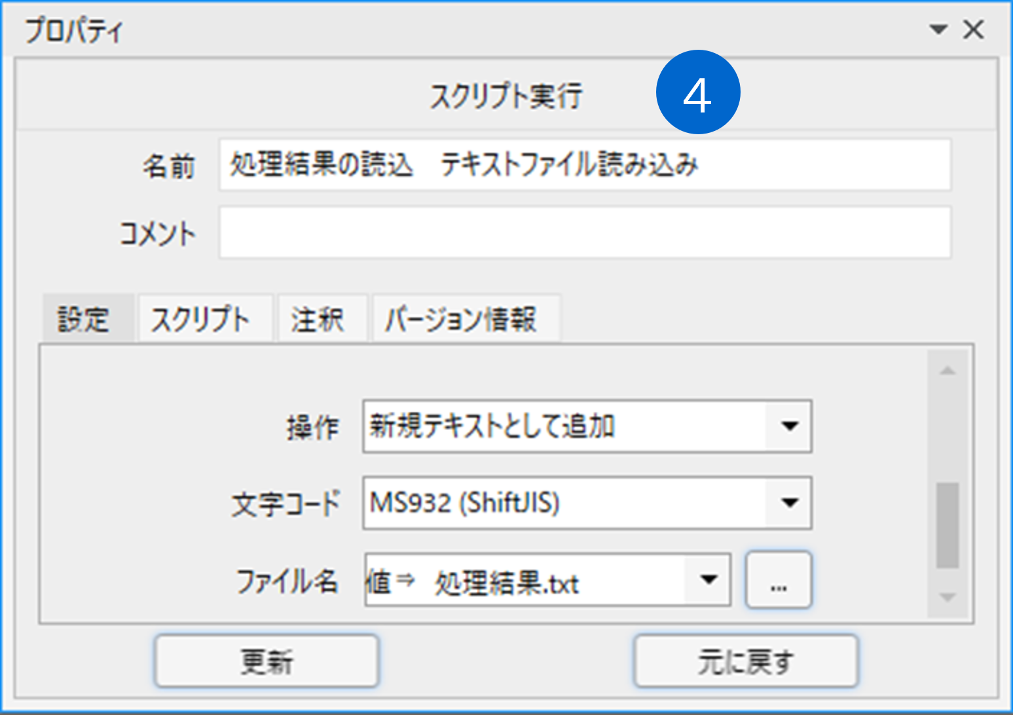The width and height of the screenshot is (1013, 715).
Task: Click the 値⇒ type indicator in ファイル名
Action: click(x=390, y=581)
